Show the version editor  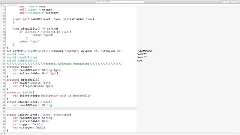[228, 2]
